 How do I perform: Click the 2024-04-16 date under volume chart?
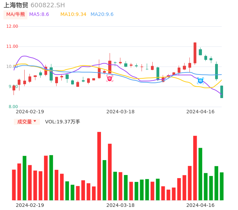tap(201, 205)
